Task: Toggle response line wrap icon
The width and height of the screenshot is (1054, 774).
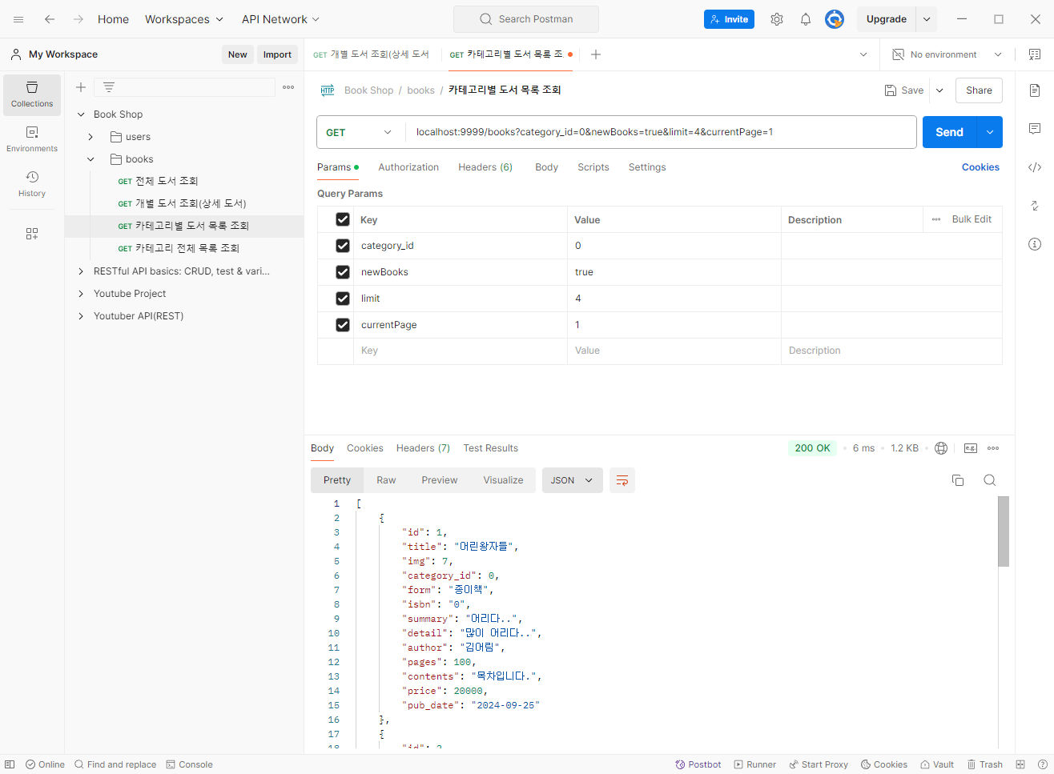Action: click(622, 480)
